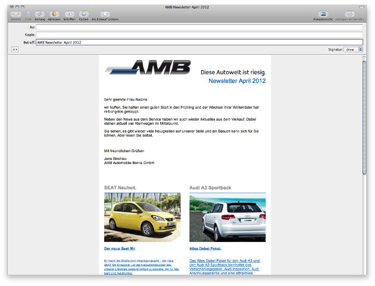Click the Diese Autowelt ist riesig slogan
This screenshot has height=286, width=375.
point(233,72)
